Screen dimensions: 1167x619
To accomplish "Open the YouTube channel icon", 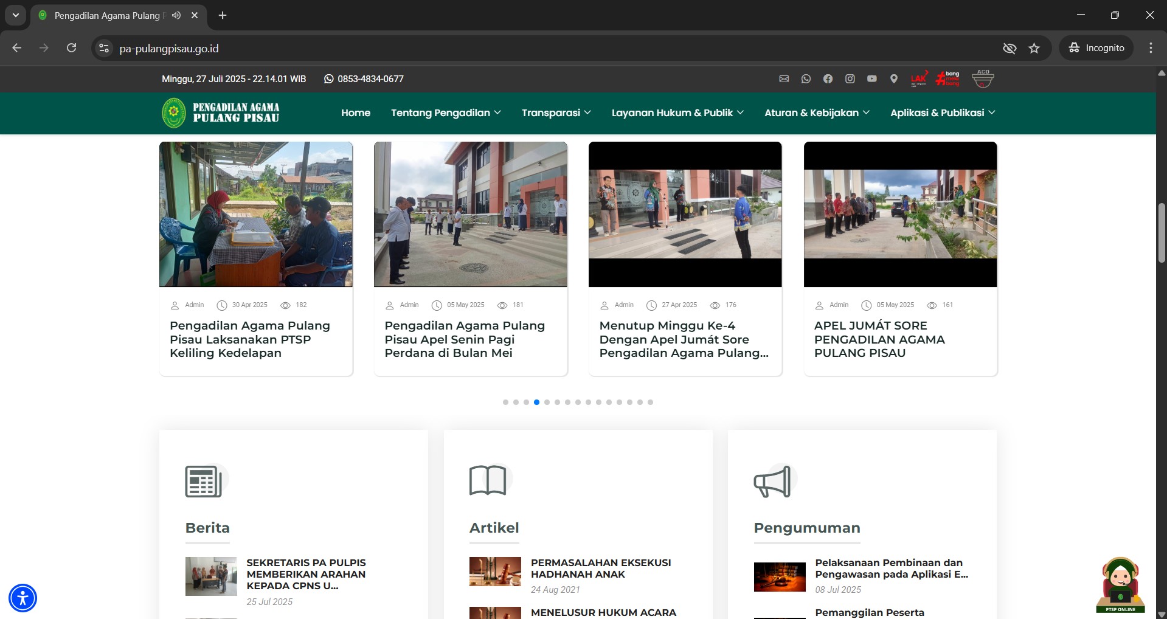I will click(871, 79).
